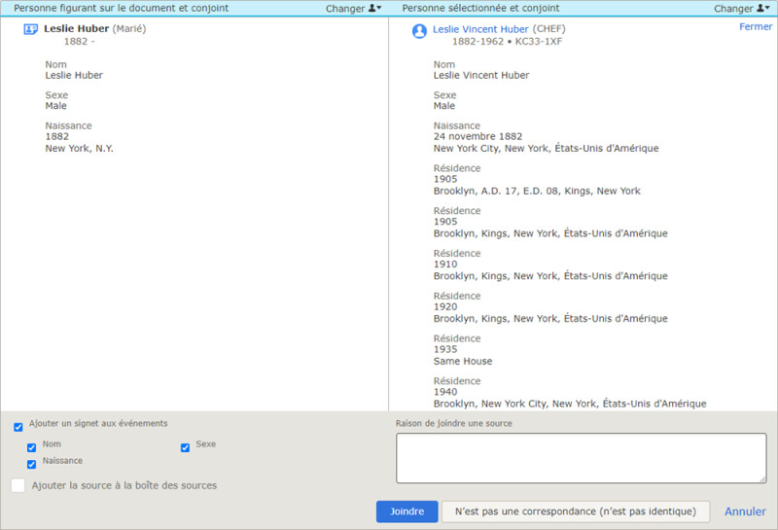The height and width of the screenshot is (530, 778).
Task: Click N'est pas une correspondance button
Action: pos(575,512)
